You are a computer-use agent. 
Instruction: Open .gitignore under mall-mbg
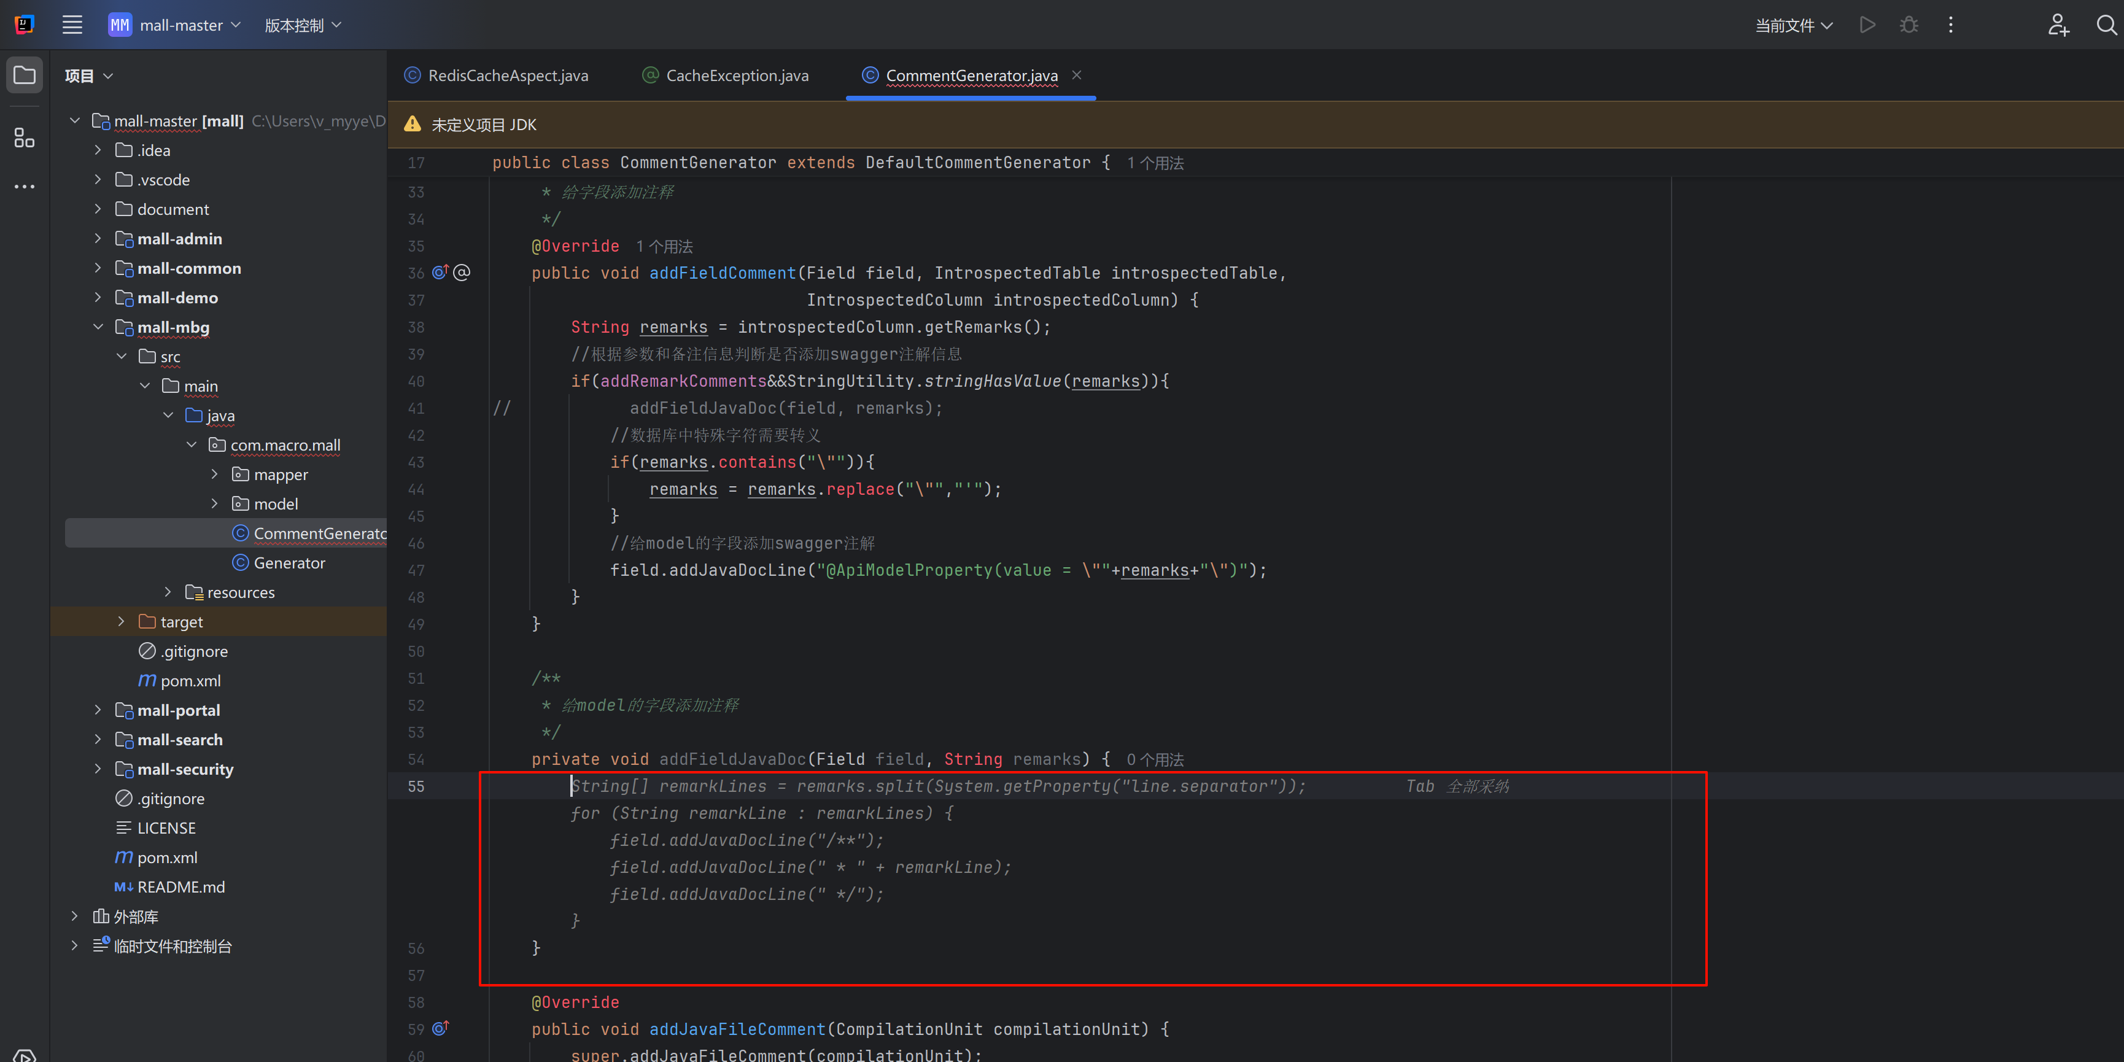[x=194, y=651]
